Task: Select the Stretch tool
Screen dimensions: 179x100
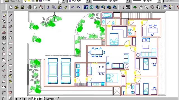Action: pos(4,60)
